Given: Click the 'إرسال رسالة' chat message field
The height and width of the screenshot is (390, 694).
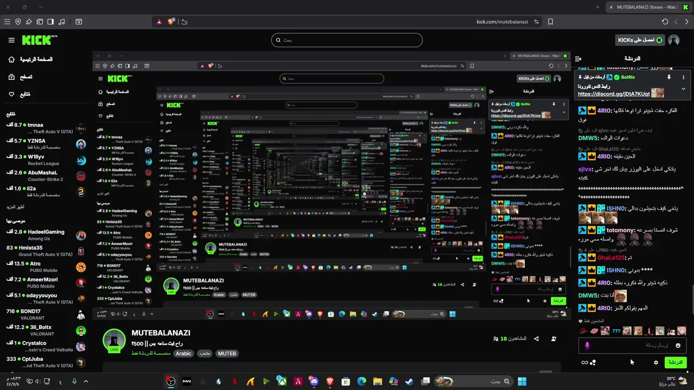Looking at the screenshot, I should (633, 345).
